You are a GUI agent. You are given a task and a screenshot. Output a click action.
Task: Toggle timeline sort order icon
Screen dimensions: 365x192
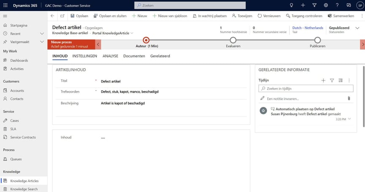(x=340, y=80)
